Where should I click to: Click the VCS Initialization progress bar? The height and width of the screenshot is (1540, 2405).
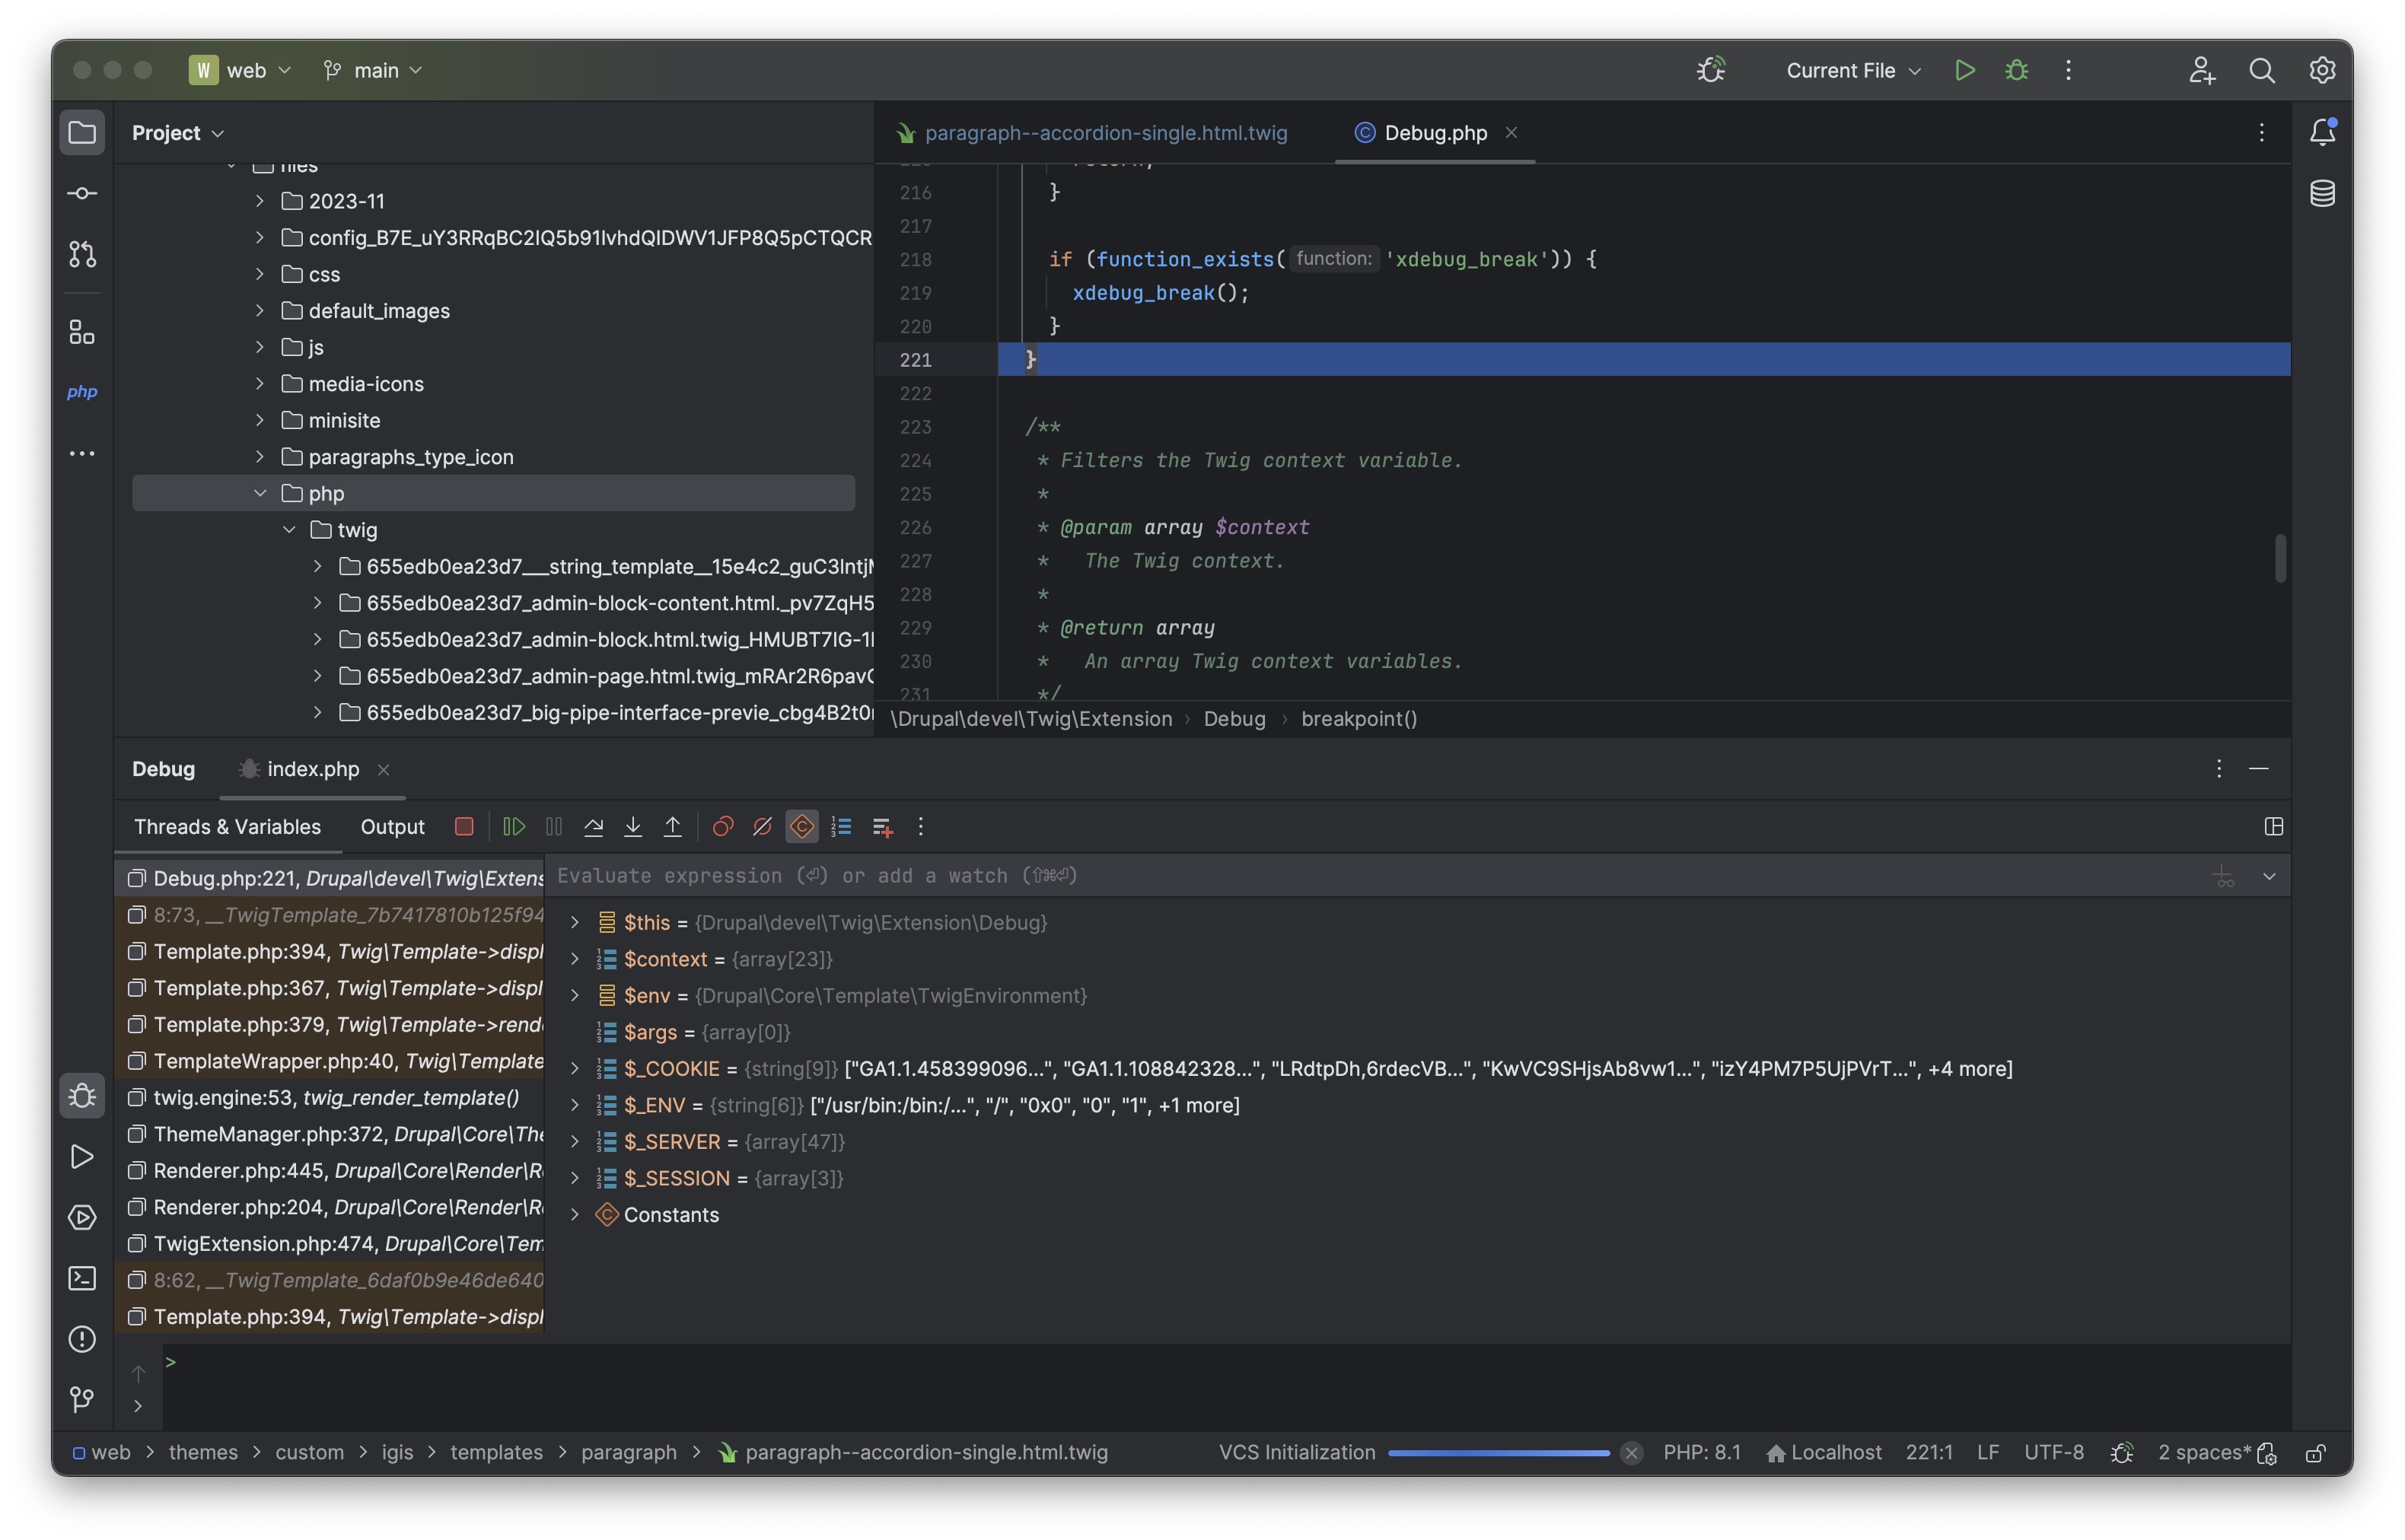tap(1498, 1453)
